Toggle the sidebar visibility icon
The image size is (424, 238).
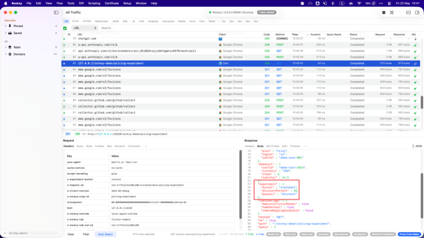click(x=56, y=12)
